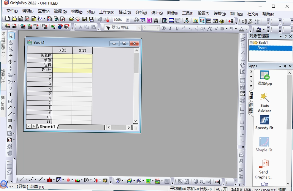Expand the font color dropdown arrow
Viewport: 293px width, 191px height.
246,29
